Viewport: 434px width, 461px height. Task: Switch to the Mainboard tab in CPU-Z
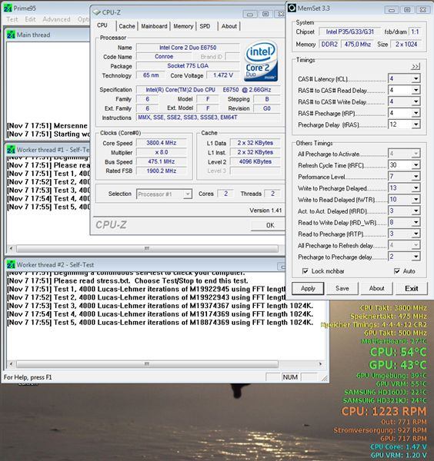tap(154, 26)
